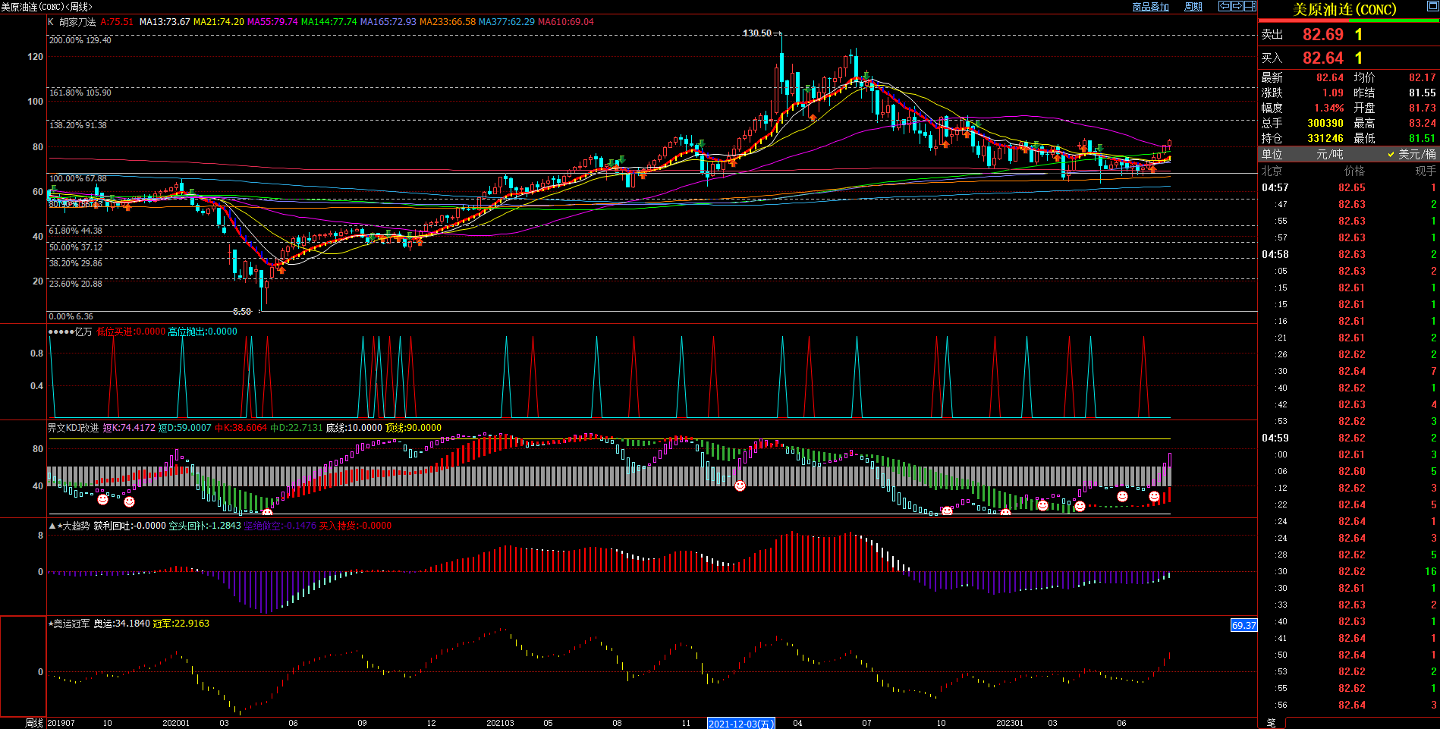Click the 2021-12-03 date marker on timeline

point(740,724)
